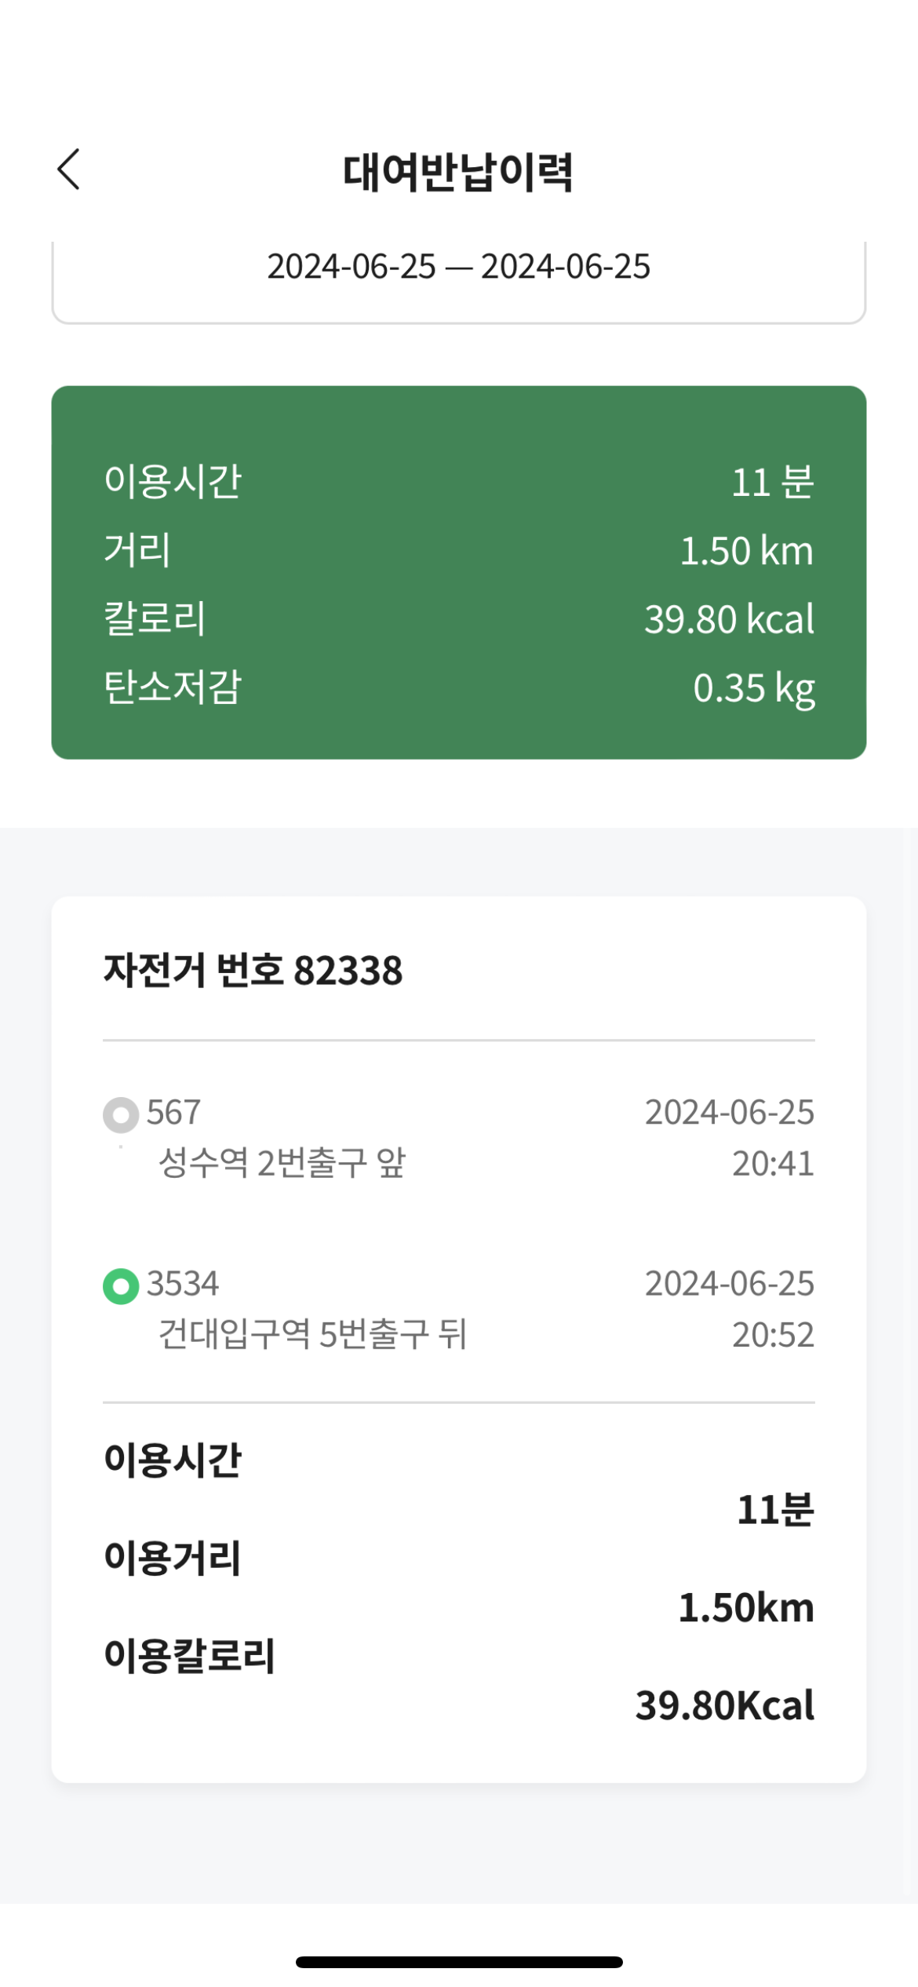Tap the 자전거 번호 82338 heading

(253, 971)
